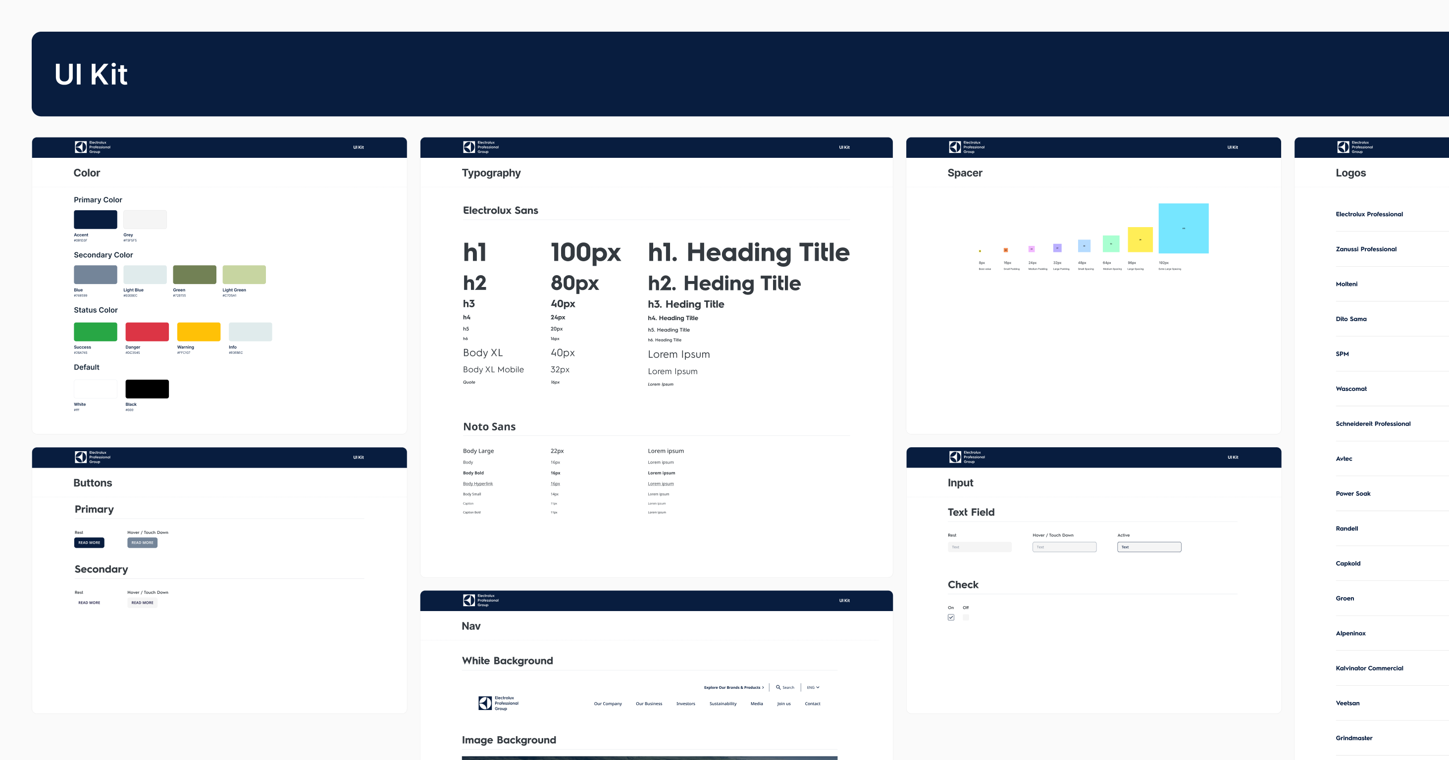
Task: Click Primary READ MORE button in Rest state
Action: tap(90, 542)
